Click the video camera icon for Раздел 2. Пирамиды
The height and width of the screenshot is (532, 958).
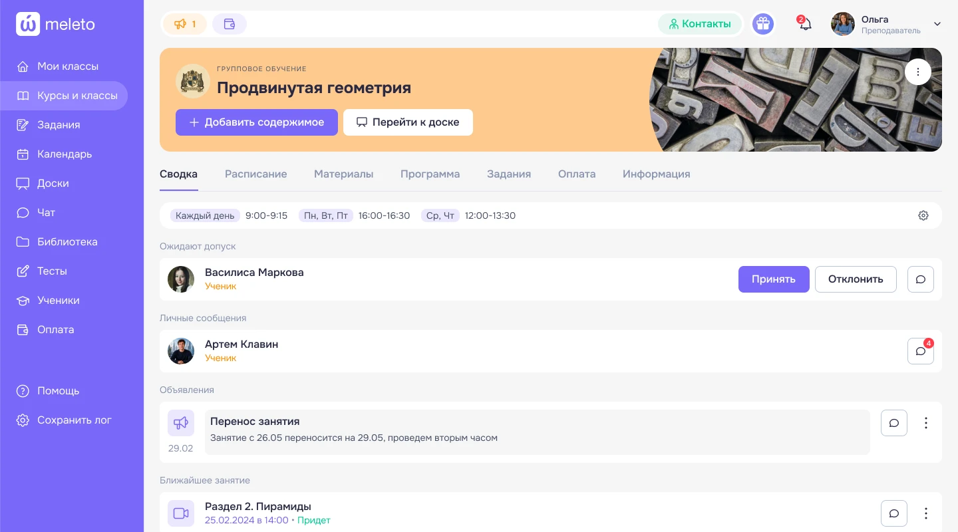click(x=181, y=513)
